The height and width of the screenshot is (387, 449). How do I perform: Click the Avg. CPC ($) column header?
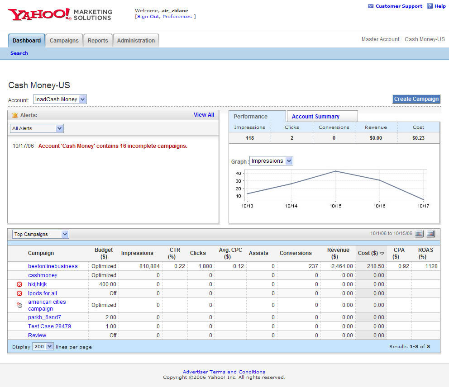click(x=230, y=253)
